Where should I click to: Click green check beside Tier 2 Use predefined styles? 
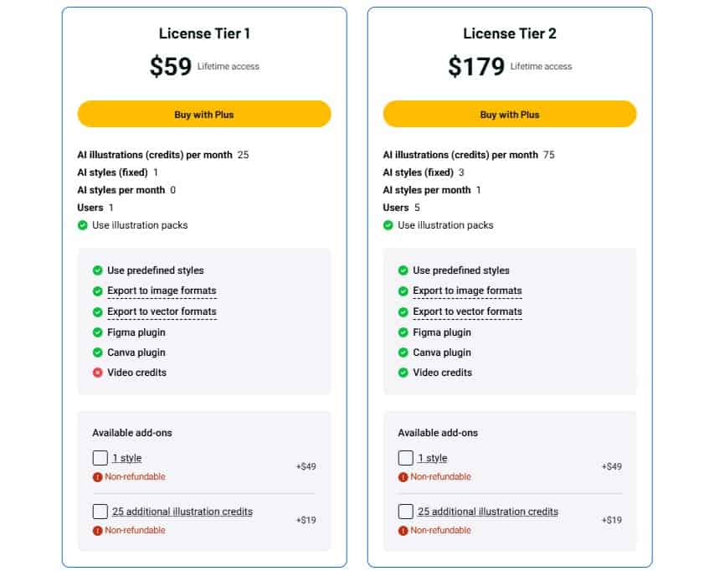click(403, 270)
